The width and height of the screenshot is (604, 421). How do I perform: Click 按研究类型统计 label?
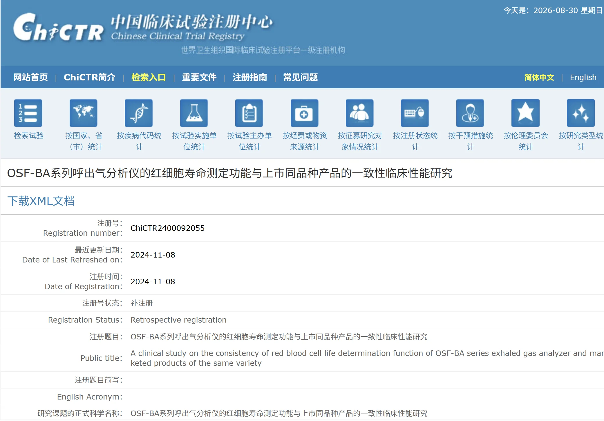(581, 141)
